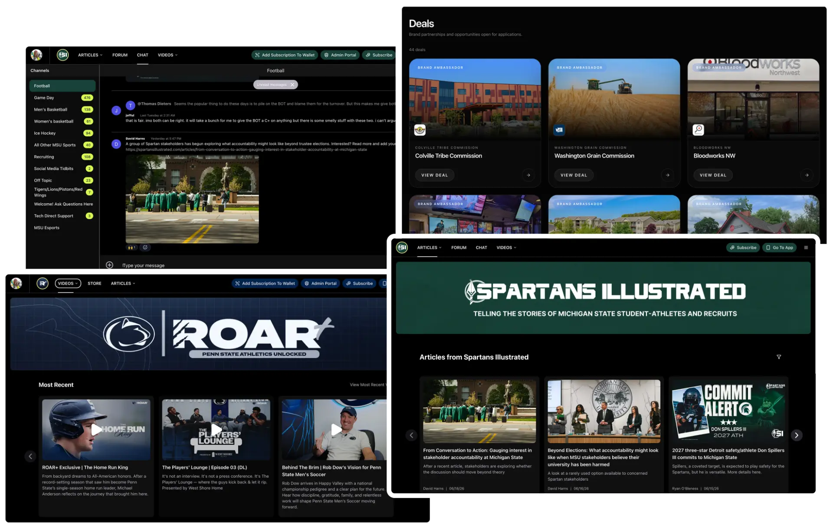This screenshot has width=833, height=528.
Task: Select the CHAT tab in chat window
Action: point(143,55)
